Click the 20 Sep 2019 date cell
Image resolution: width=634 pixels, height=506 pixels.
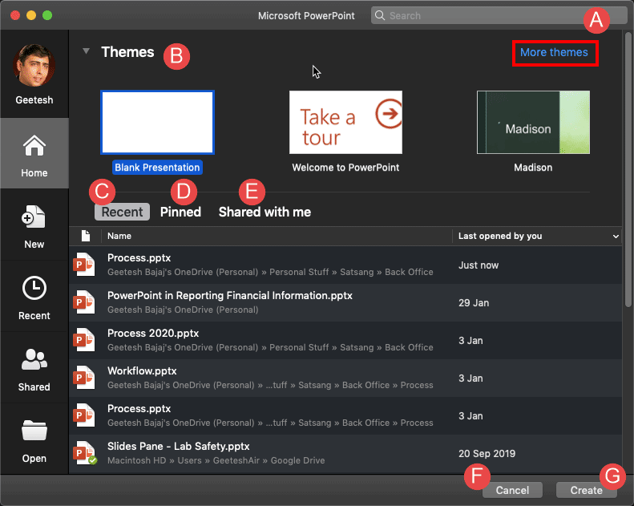click(487, 453)
